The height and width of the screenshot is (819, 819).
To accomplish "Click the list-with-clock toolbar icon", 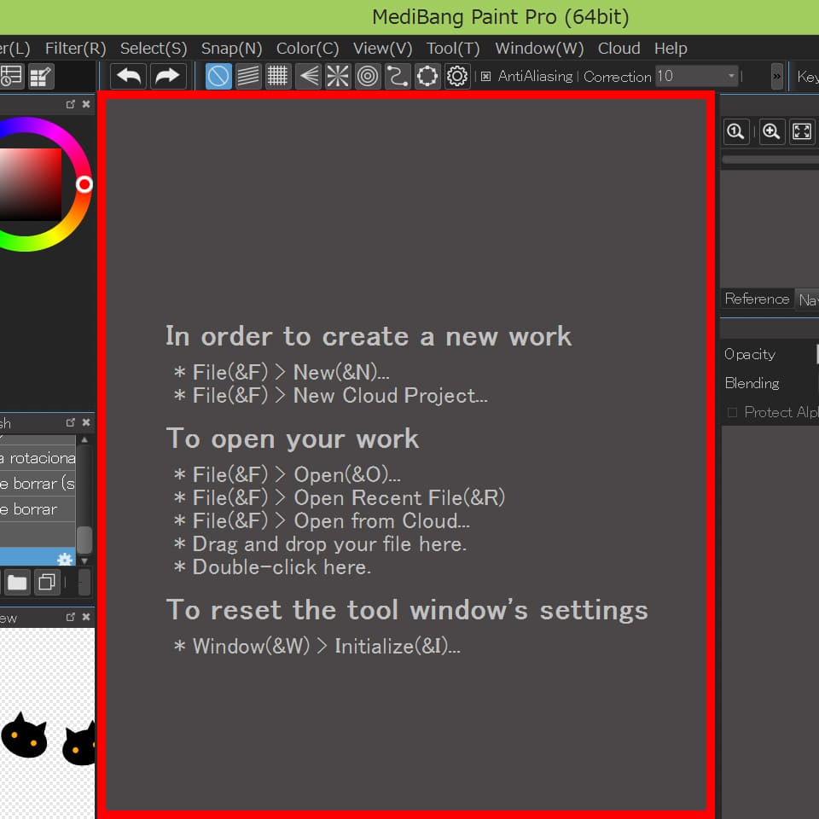I will [x=11, y=76].
